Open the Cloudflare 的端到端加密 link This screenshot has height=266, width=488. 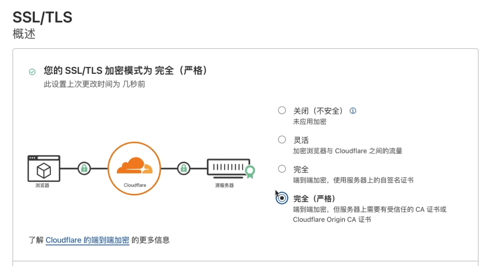click(87, 240)
